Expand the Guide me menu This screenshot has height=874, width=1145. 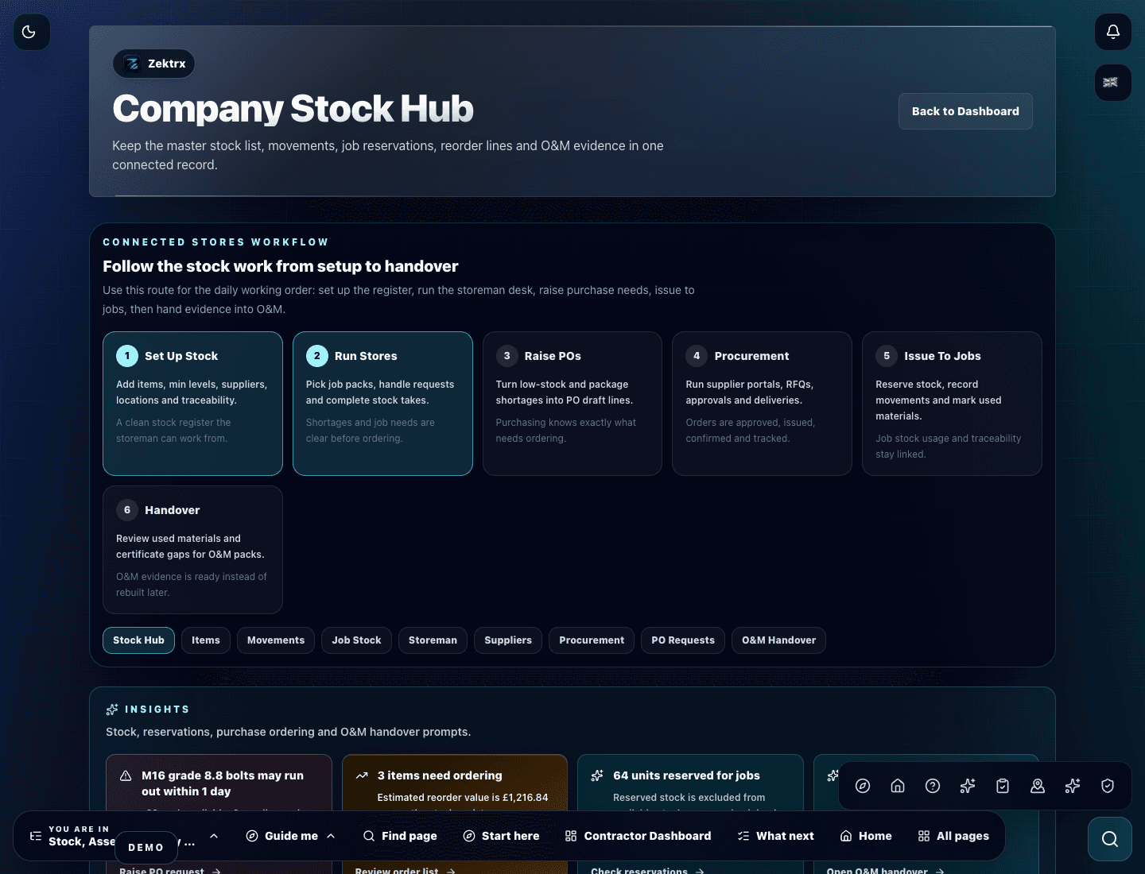pyautogui.click(x=290, y=836)
